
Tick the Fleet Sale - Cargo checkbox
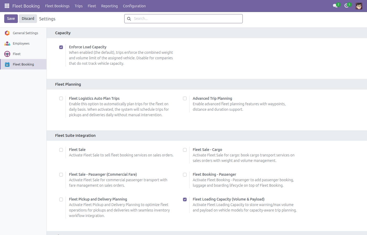coord(185,150)
